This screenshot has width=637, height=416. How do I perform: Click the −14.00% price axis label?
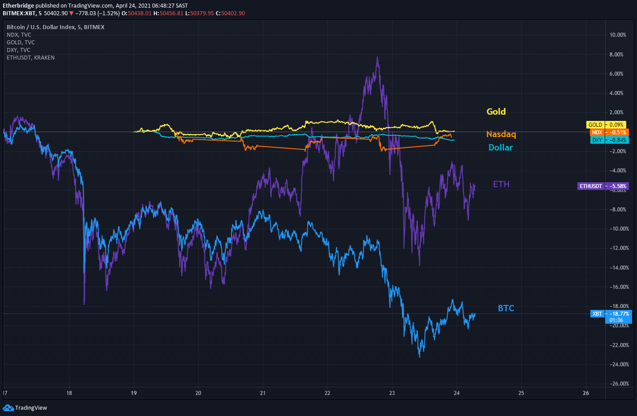(x=619, y=268)
